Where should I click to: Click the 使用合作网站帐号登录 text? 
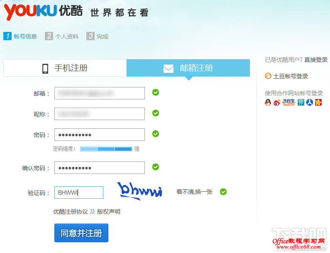point(294,93)
